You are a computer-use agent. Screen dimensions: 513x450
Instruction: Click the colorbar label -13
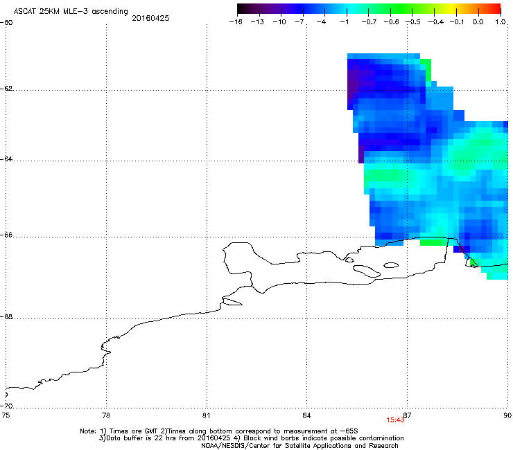click(257, 22)
